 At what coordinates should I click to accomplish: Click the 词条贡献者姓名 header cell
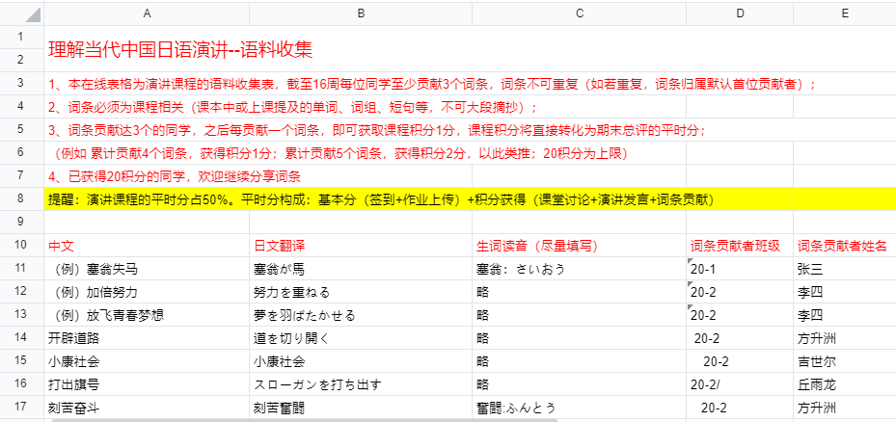pyautogui.click(x=845, y=246)
